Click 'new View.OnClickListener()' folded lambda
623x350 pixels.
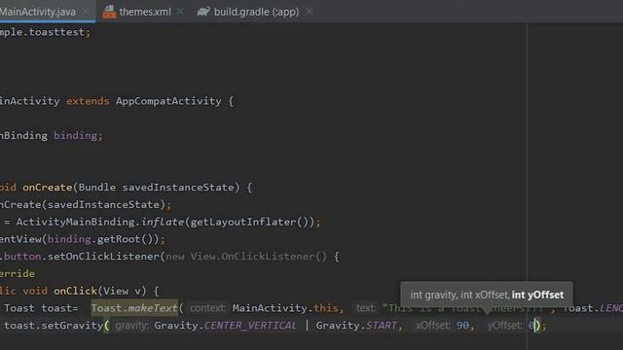246,257
